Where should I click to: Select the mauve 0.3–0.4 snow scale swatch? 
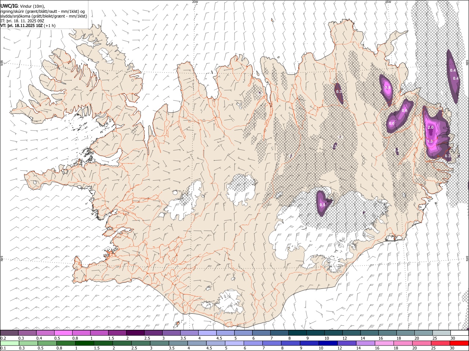tap(27, 333)
